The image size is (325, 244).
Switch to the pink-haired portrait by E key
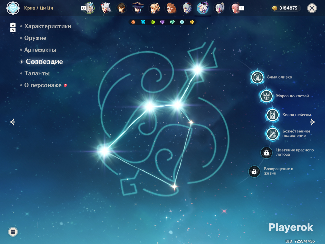(235, 8)
